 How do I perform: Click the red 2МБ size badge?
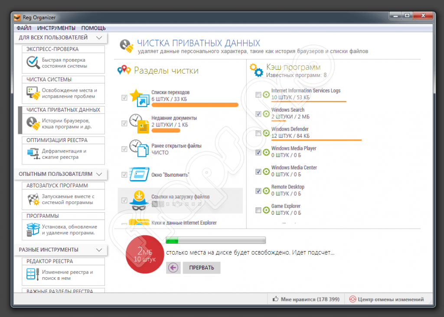(144, 254)
